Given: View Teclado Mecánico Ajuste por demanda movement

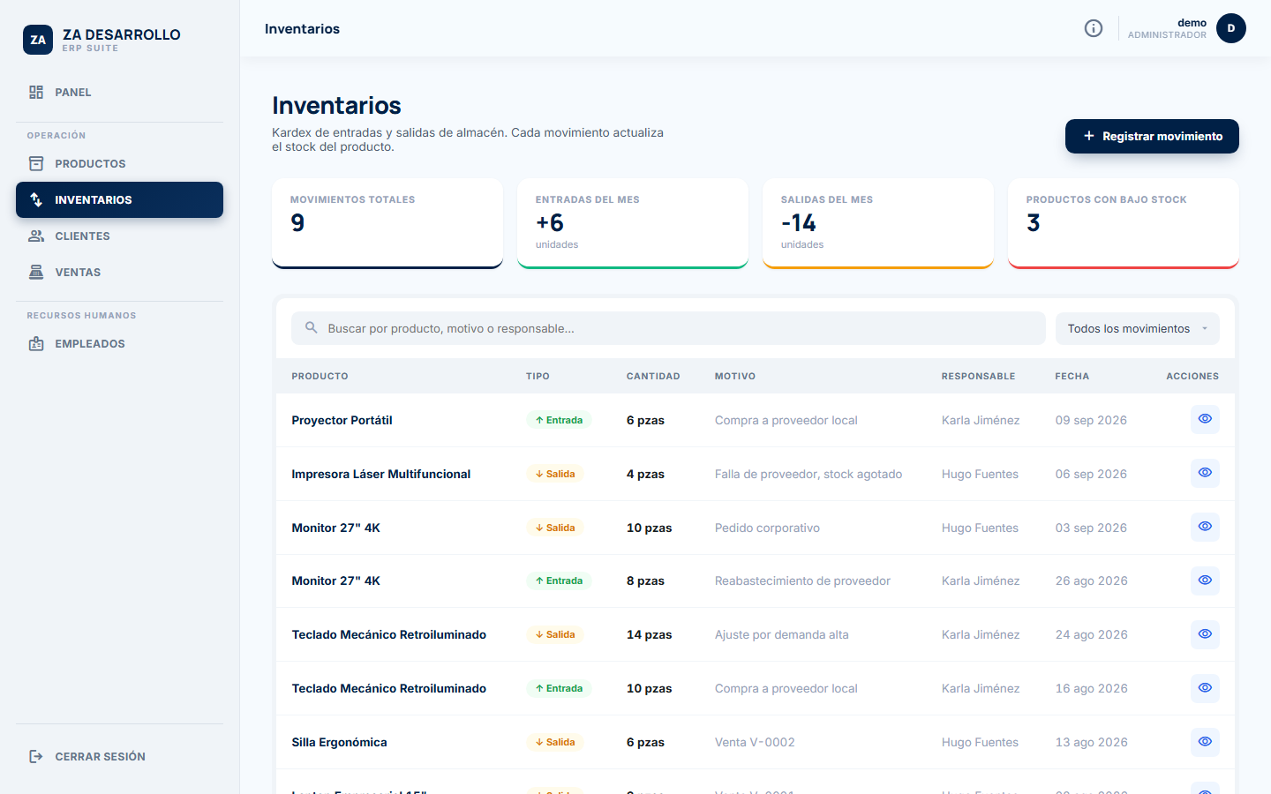Looking at the screenshot, I should [x=1205, y=634].
